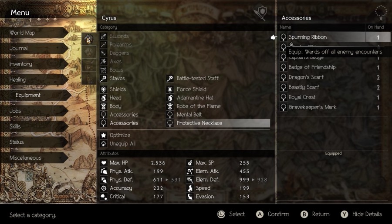The image size is (392, 224).
Task: Select the Staves category key icon
Action: [x=104, y=79]
